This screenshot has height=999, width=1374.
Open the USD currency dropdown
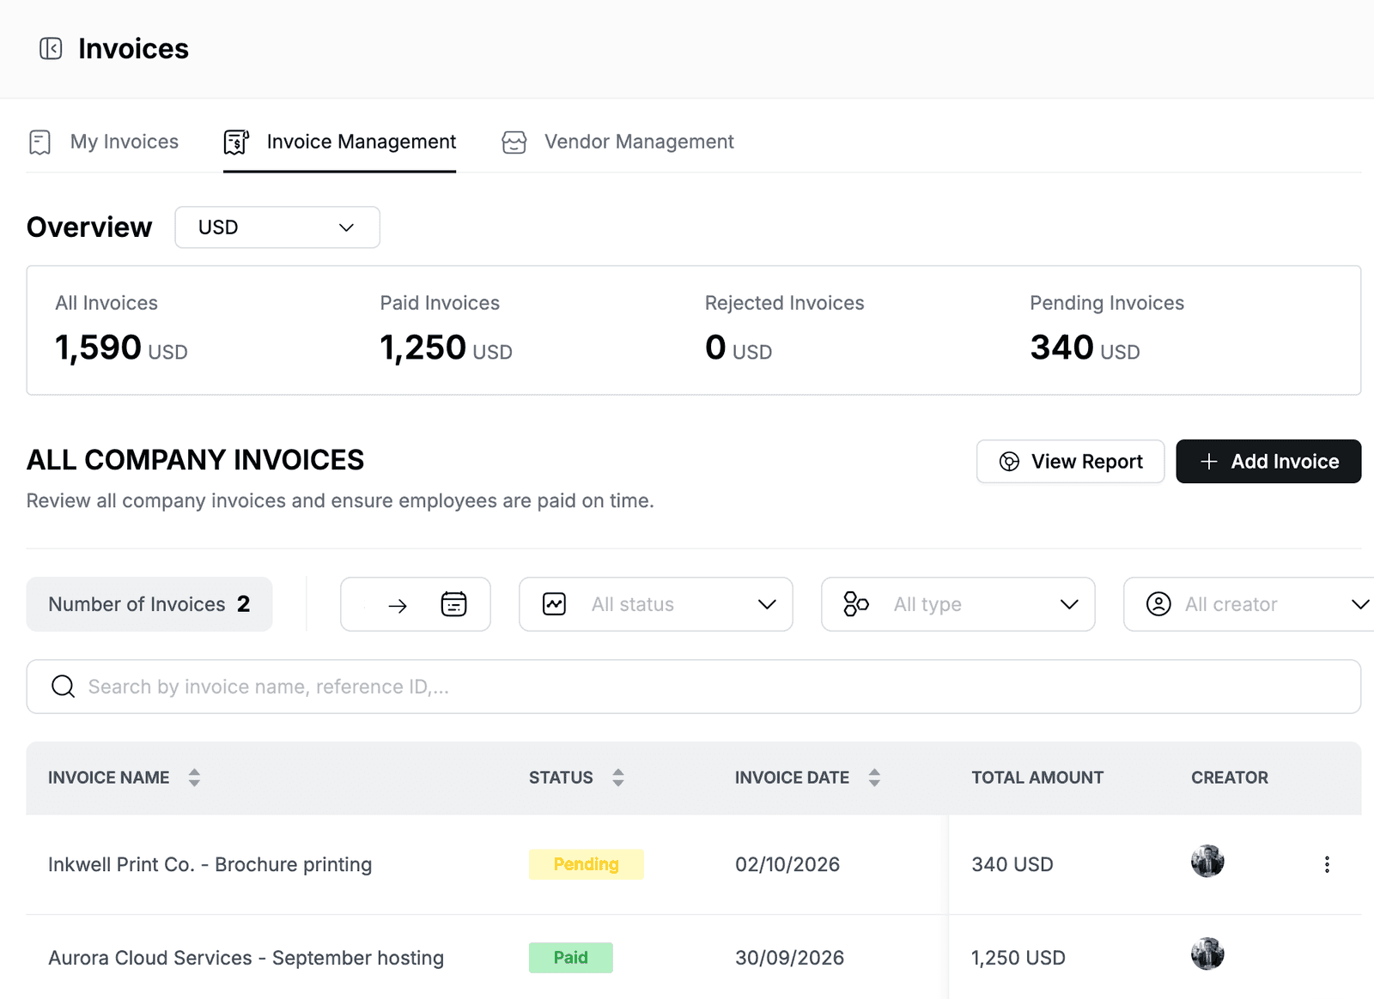click(x=277, y=227)
